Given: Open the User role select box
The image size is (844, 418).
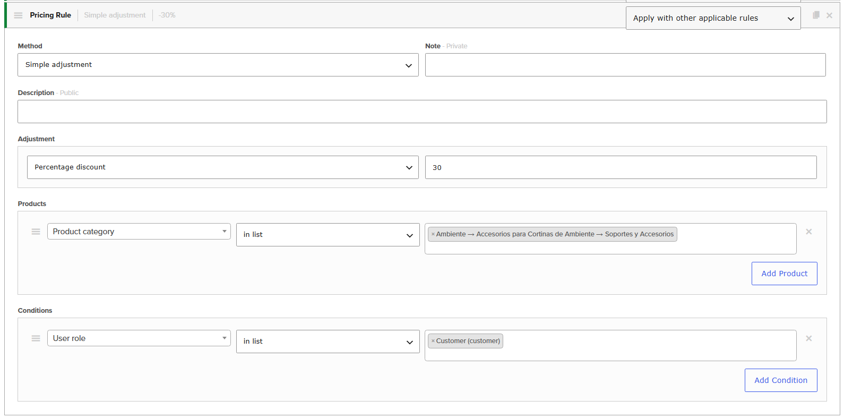Looking at the screenshot, I should [139, 338].
